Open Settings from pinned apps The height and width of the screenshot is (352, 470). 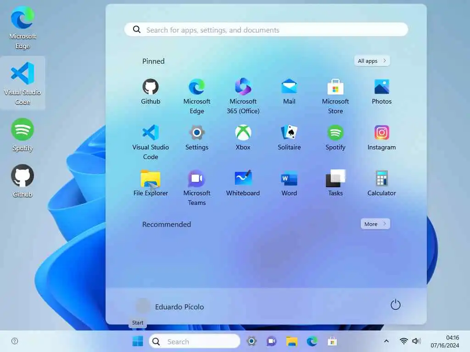[x=196, y=137]
